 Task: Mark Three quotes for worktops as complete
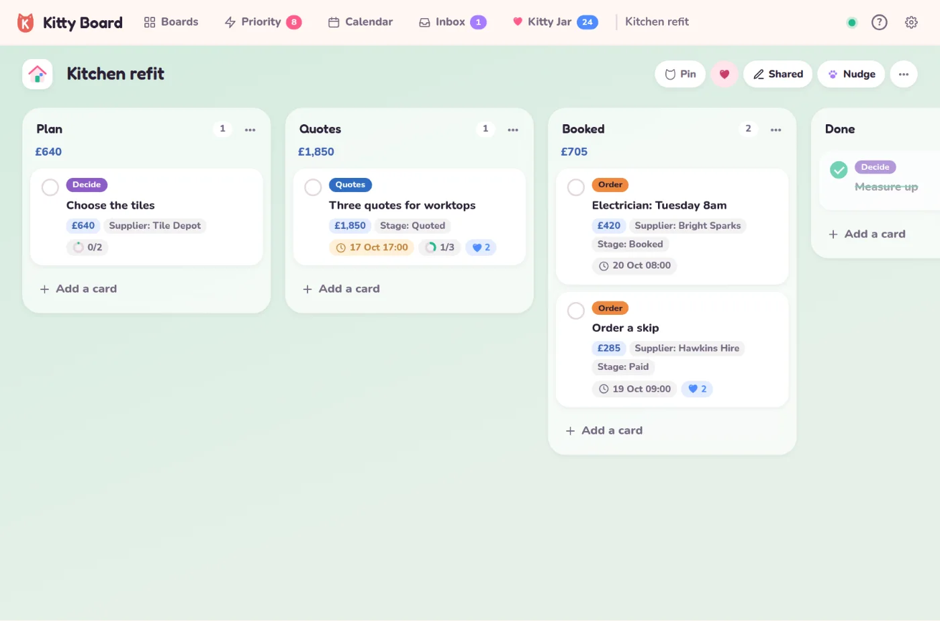[x=313, y=187]
